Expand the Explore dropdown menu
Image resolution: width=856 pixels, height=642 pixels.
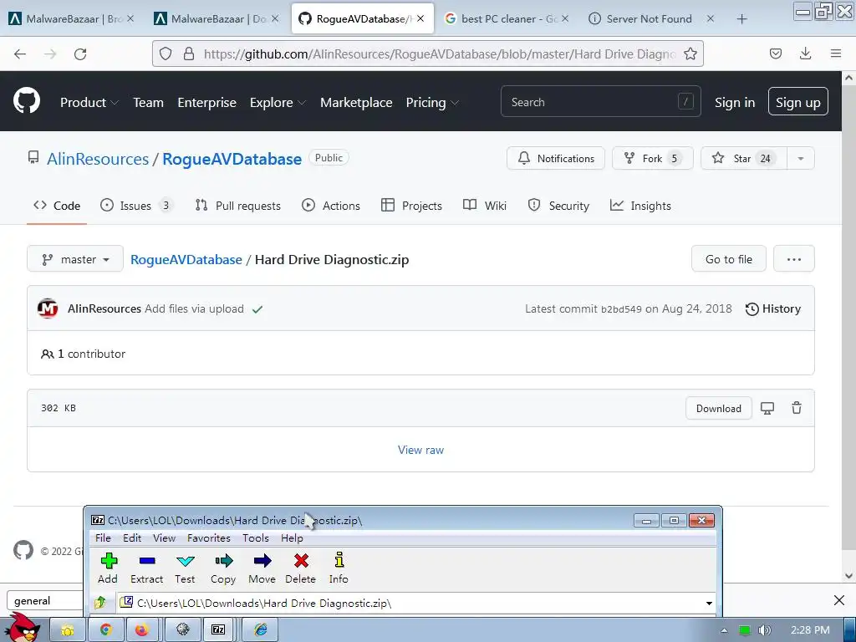click(278, 102)
